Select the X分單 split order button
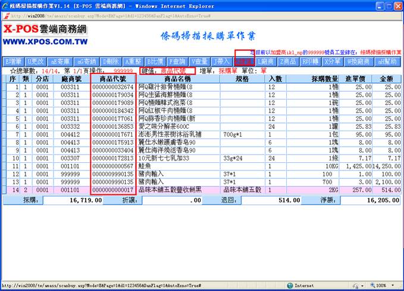 pyautogui.click(x=333, y=61)
